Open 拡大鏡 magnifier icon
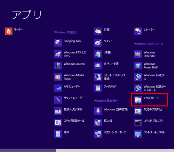The image size is (174, 152). click(98, 123)
